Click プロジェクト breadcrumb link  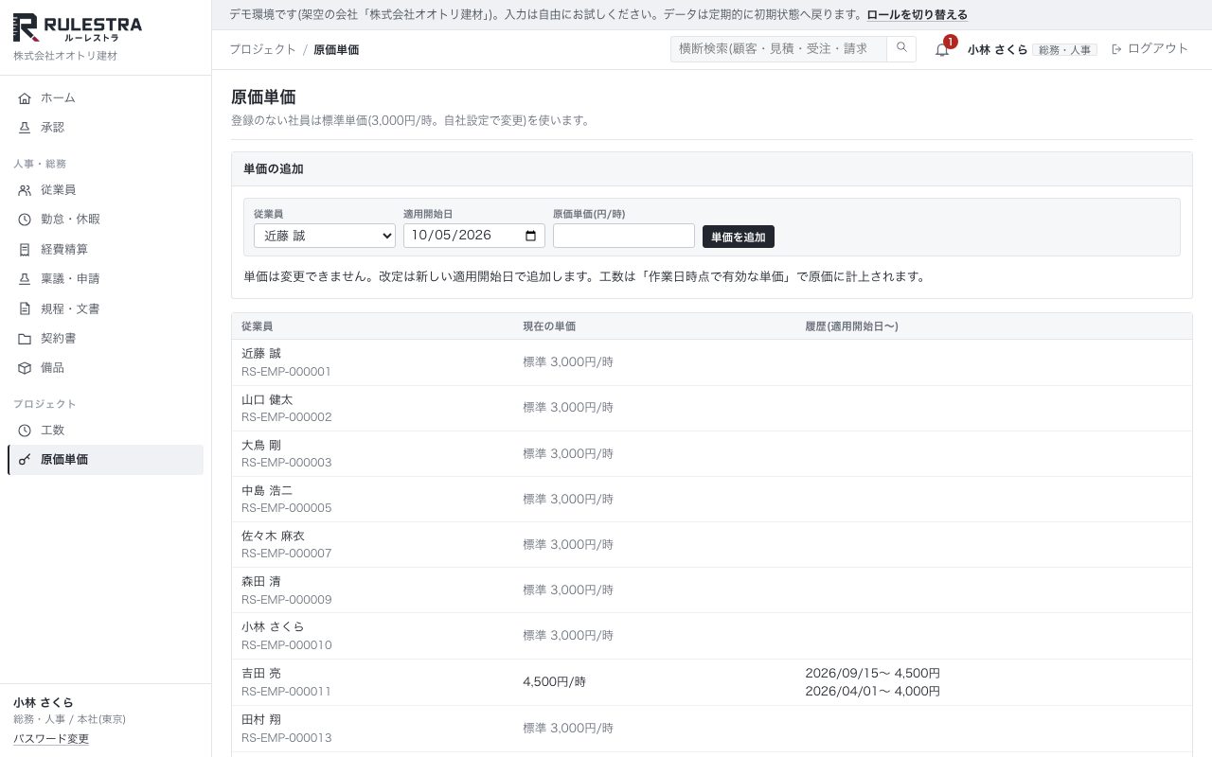point(262,49)
